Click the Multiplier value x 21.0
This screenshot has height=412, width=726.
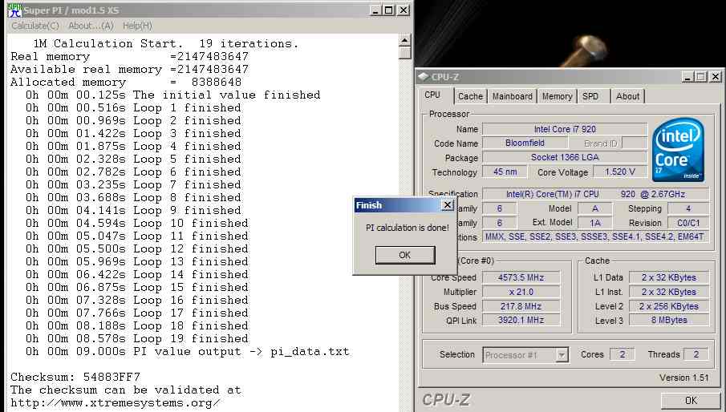coord(521,292)
